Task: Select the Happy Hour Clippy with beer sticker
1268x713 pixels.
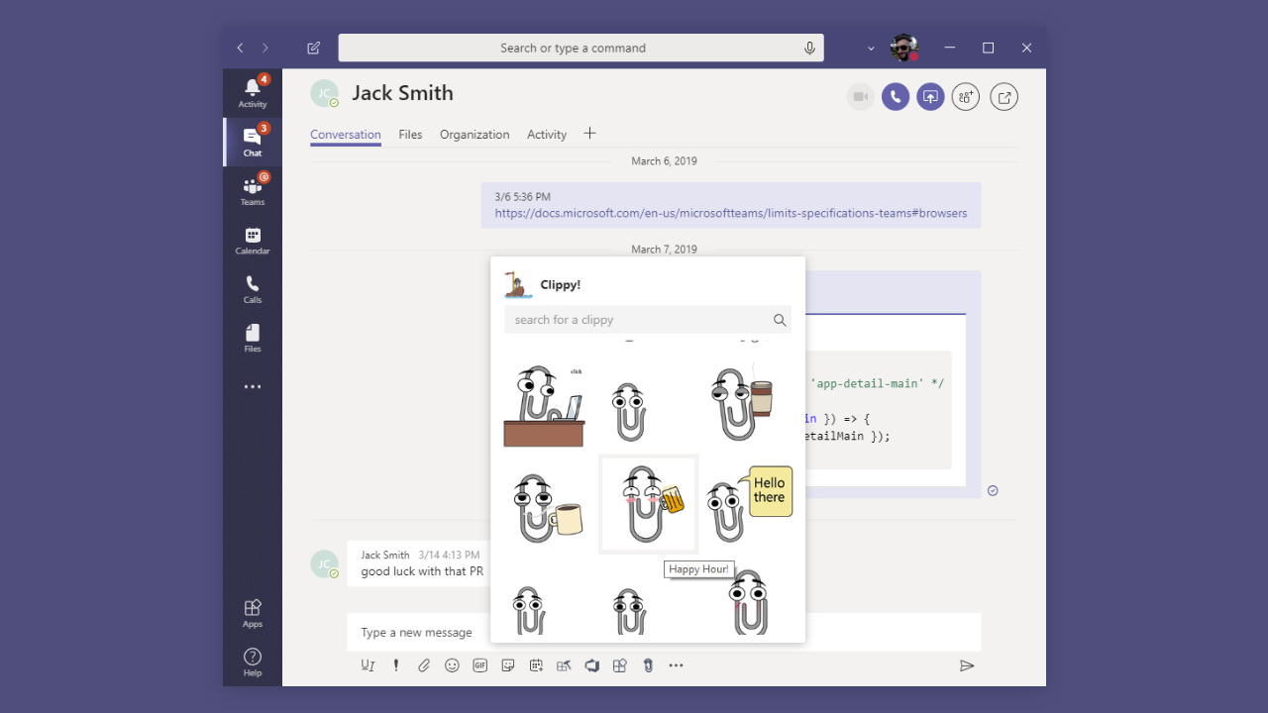Action: [x=649, y=505]
